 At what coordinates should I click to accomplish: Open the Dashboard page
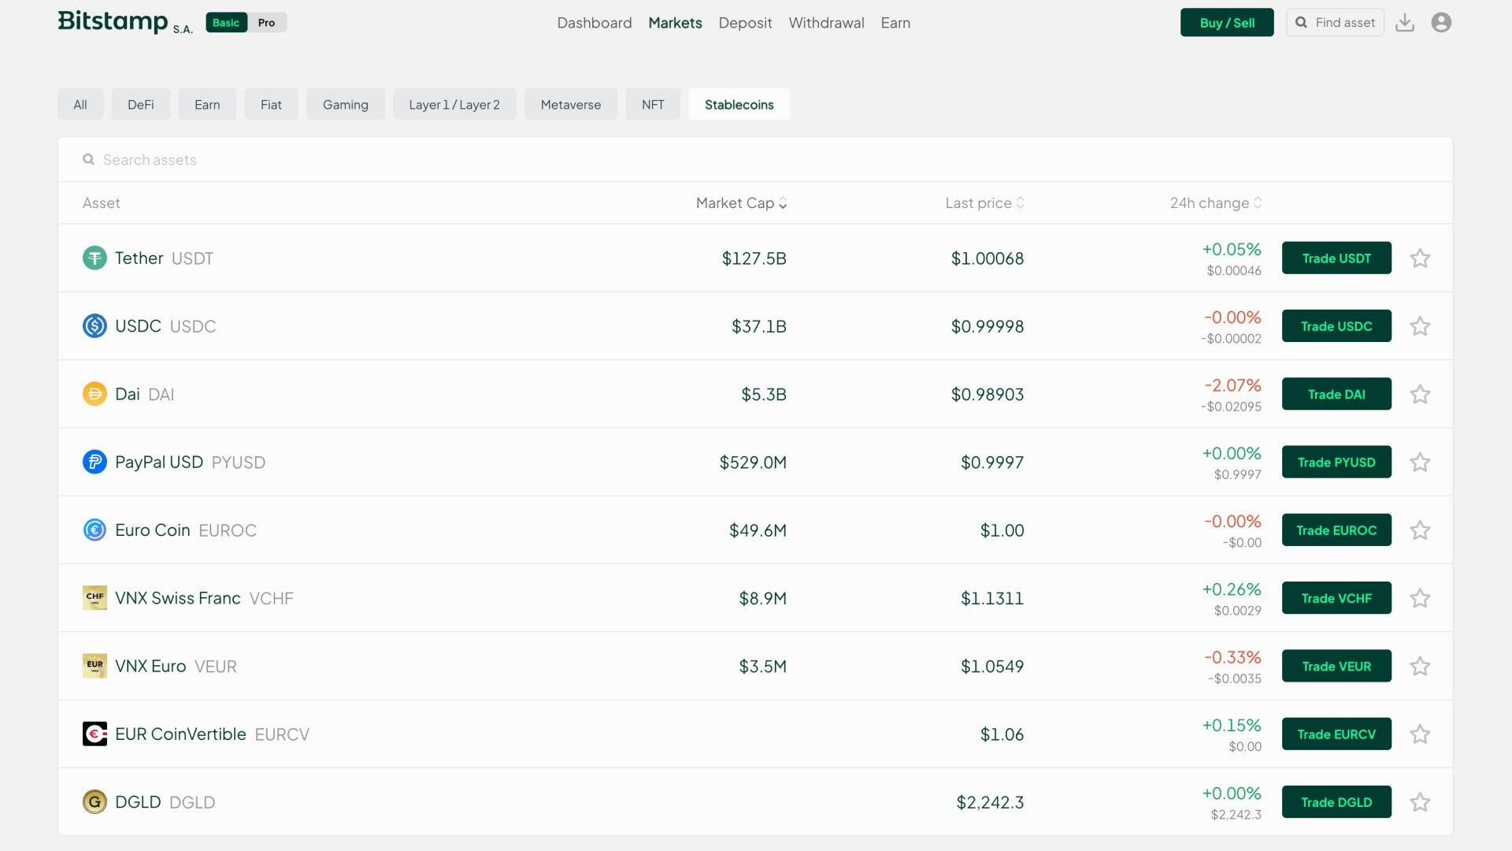pos(595,23)
